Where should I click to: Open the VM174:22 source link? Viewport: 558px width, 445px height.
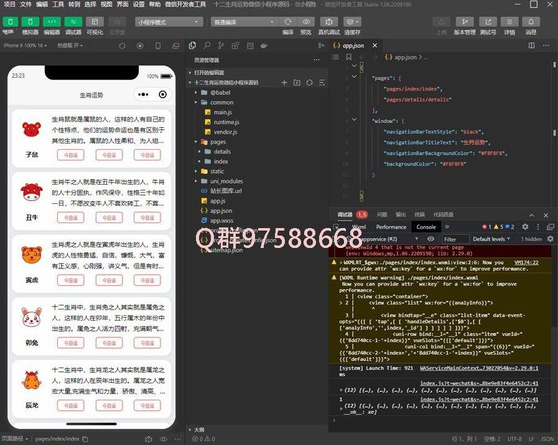526,262
